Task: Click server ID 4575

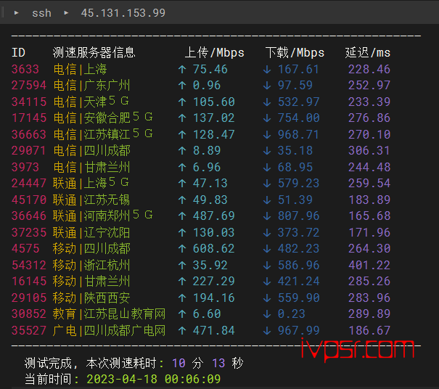Action: [25, 248]
